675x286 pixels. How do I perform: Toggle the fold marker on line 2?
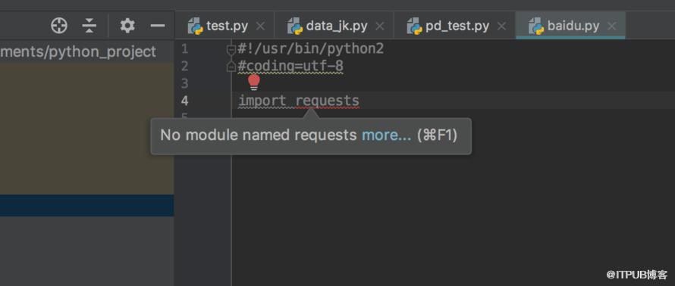click(x=231, y=66)
